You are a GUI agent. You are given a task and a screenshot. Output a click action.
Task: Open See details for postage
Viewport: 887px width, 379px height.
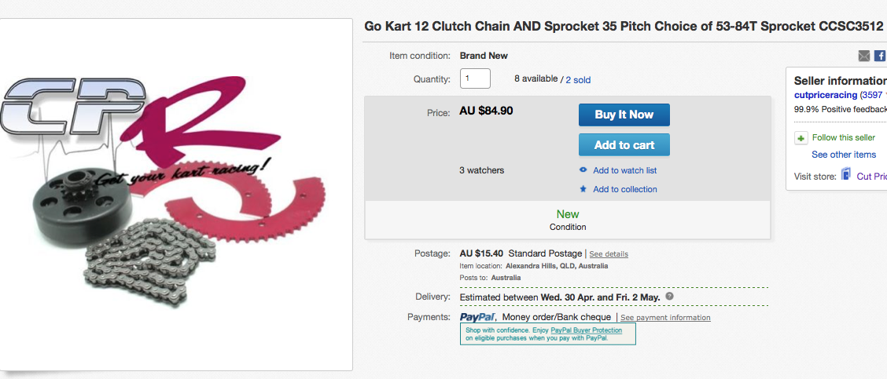point(609,254)
